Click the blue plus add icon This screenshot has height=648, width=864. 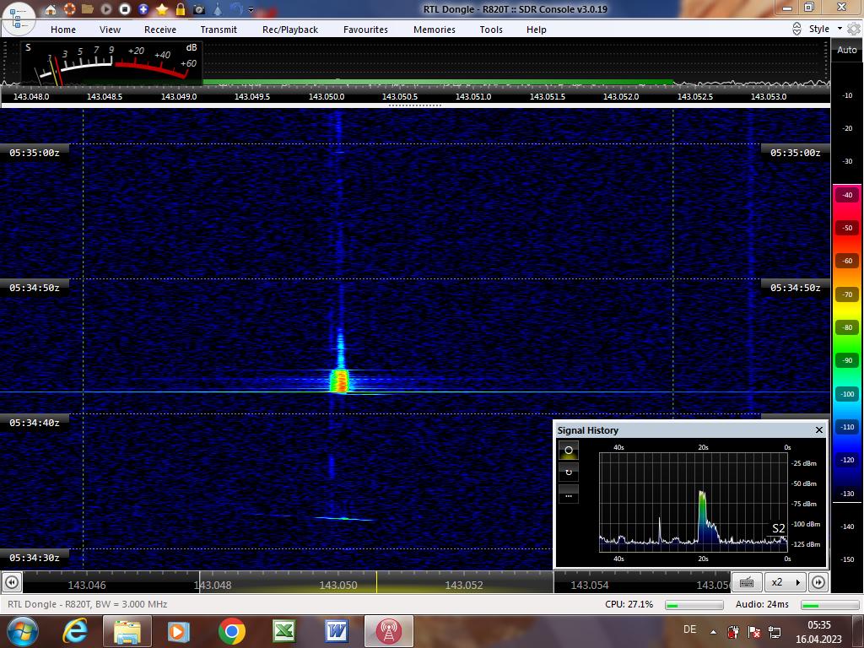click(x=143, y=8)
